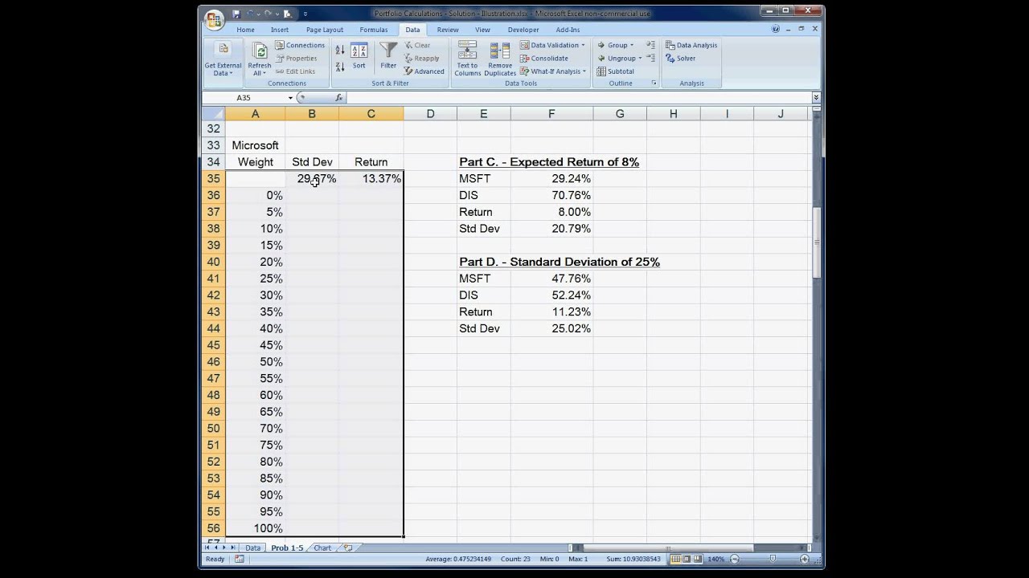This screenshot has width=1029, height=578.
Task: Click the zoom slider handle
Action: click(773, 559)
